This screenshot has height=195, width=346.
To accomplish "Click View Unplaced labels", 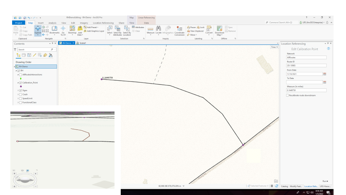I will coord(195,31).
